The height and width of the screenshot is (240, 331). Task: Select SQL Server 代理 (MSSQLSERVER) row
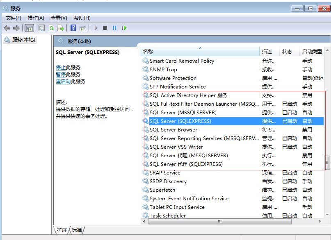point(232,156)
